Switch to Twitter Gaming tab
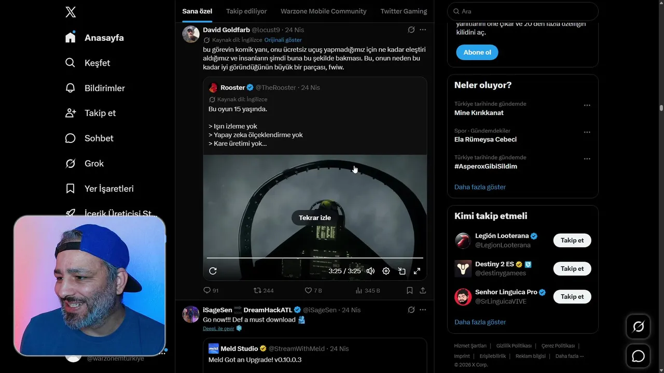The image size is (664, 373). pos(404,11)
